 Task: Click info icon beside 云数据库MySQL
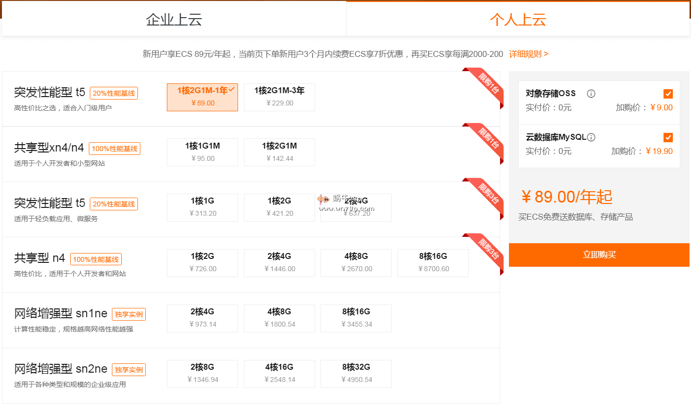click(591, 137)
